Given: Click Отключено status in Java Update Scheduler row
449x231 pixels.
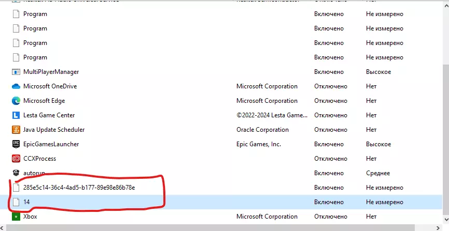Looking at the screenshot, I should 331,130.
